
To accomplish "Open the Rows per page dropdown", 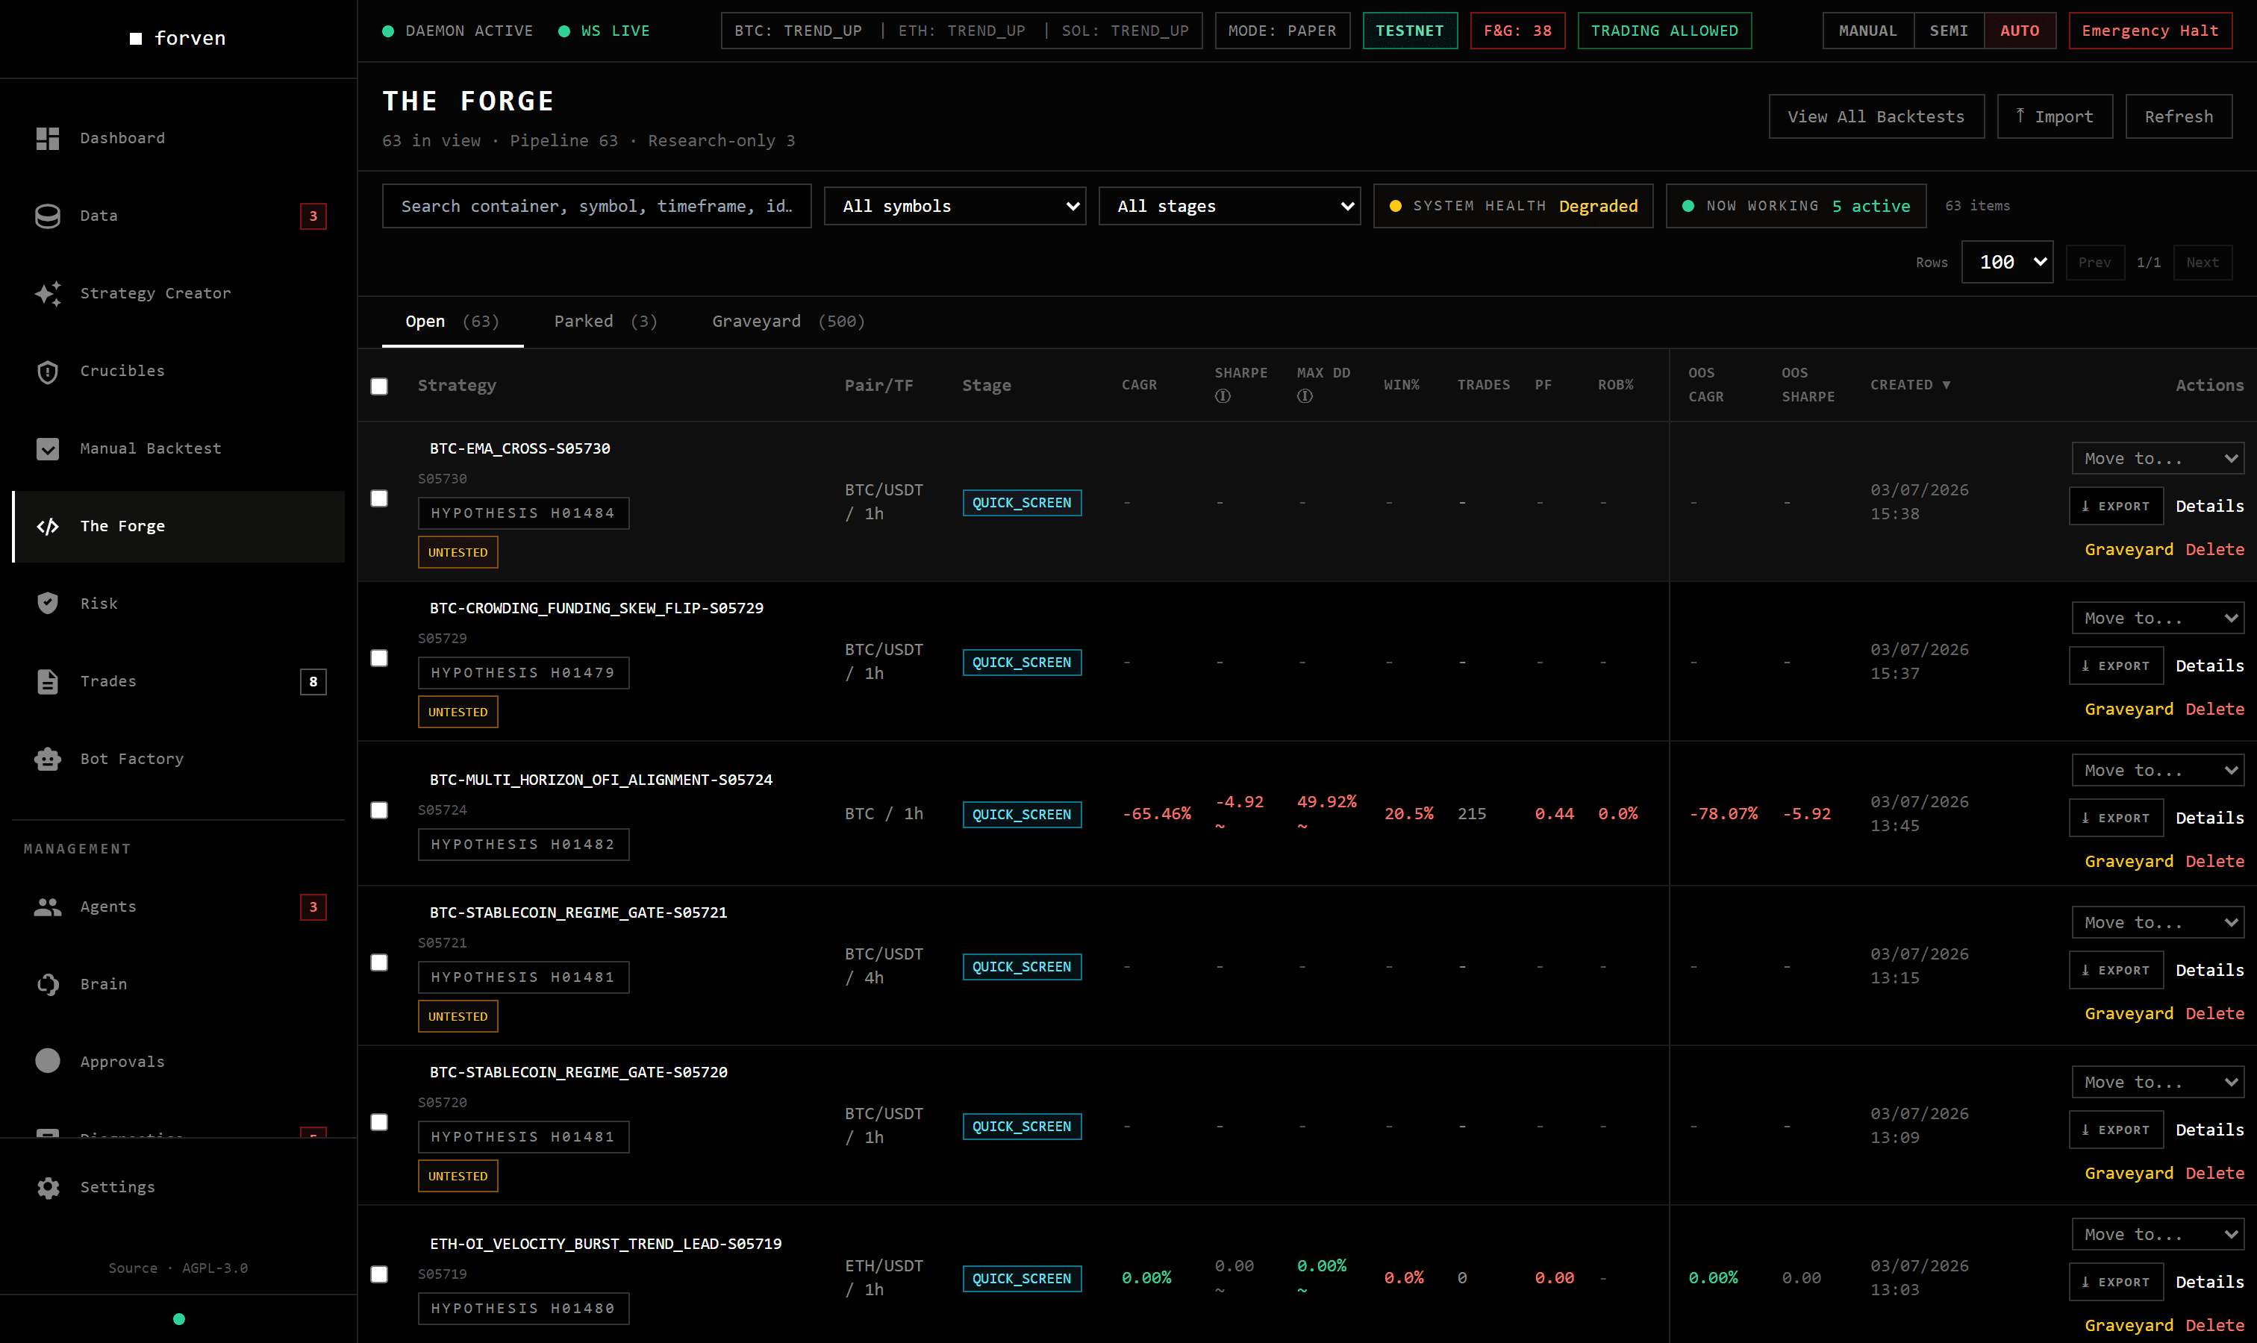I will (2006, 263).
